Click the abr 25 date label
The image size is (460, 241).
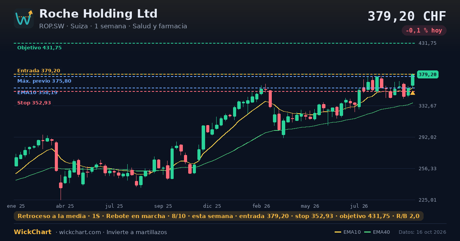coord(65,206)
